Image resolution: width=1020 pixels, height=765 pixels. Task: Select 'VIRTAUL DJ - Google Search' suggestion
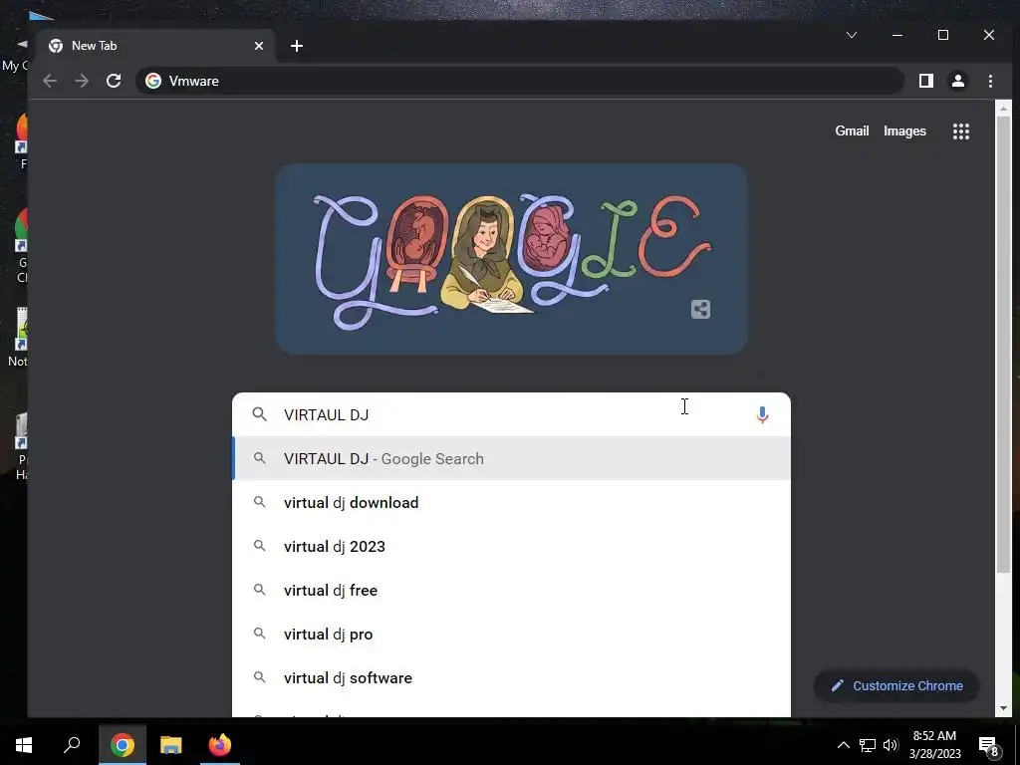(511, 458)
